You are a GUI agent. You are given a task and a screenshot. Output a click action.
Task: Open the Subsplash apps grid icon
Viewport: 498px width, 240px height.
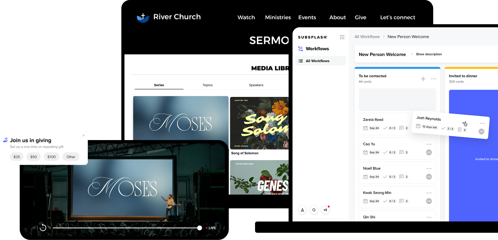pyautogui.click(x=342, y=37)
